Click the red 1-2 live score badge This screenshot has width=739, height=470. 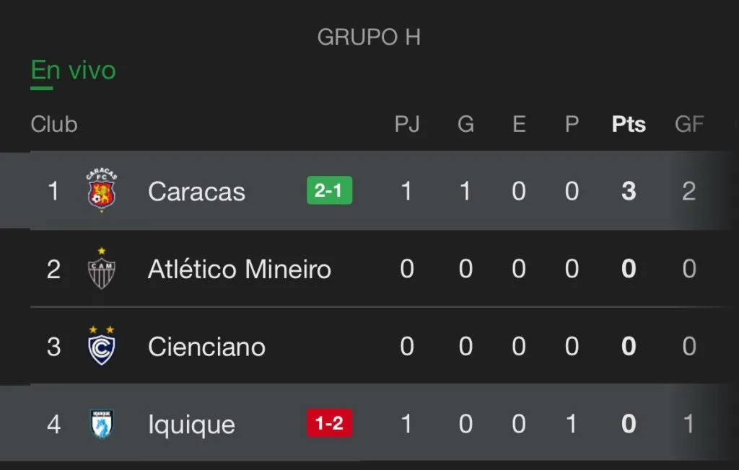click(x=329, y=424)
